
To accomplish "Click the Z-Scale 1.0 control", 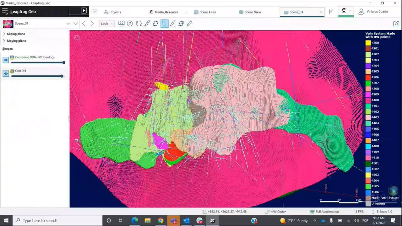I will [x=382, y=212].
